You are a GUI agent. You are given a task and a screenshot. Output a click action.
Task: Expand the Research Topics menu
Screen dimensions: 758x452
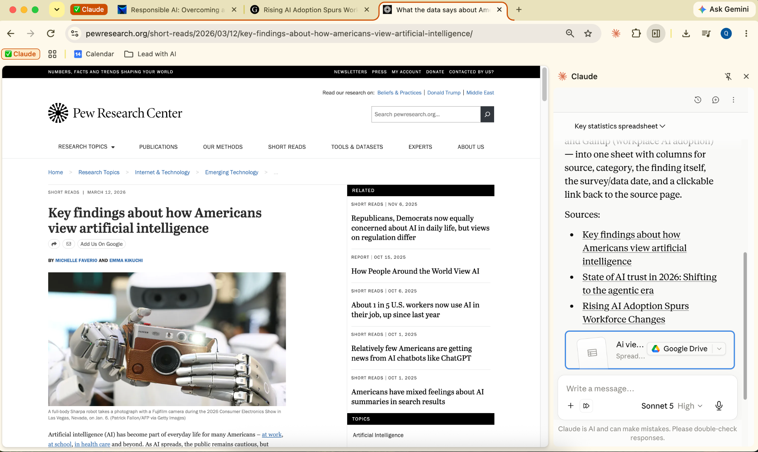87,147
